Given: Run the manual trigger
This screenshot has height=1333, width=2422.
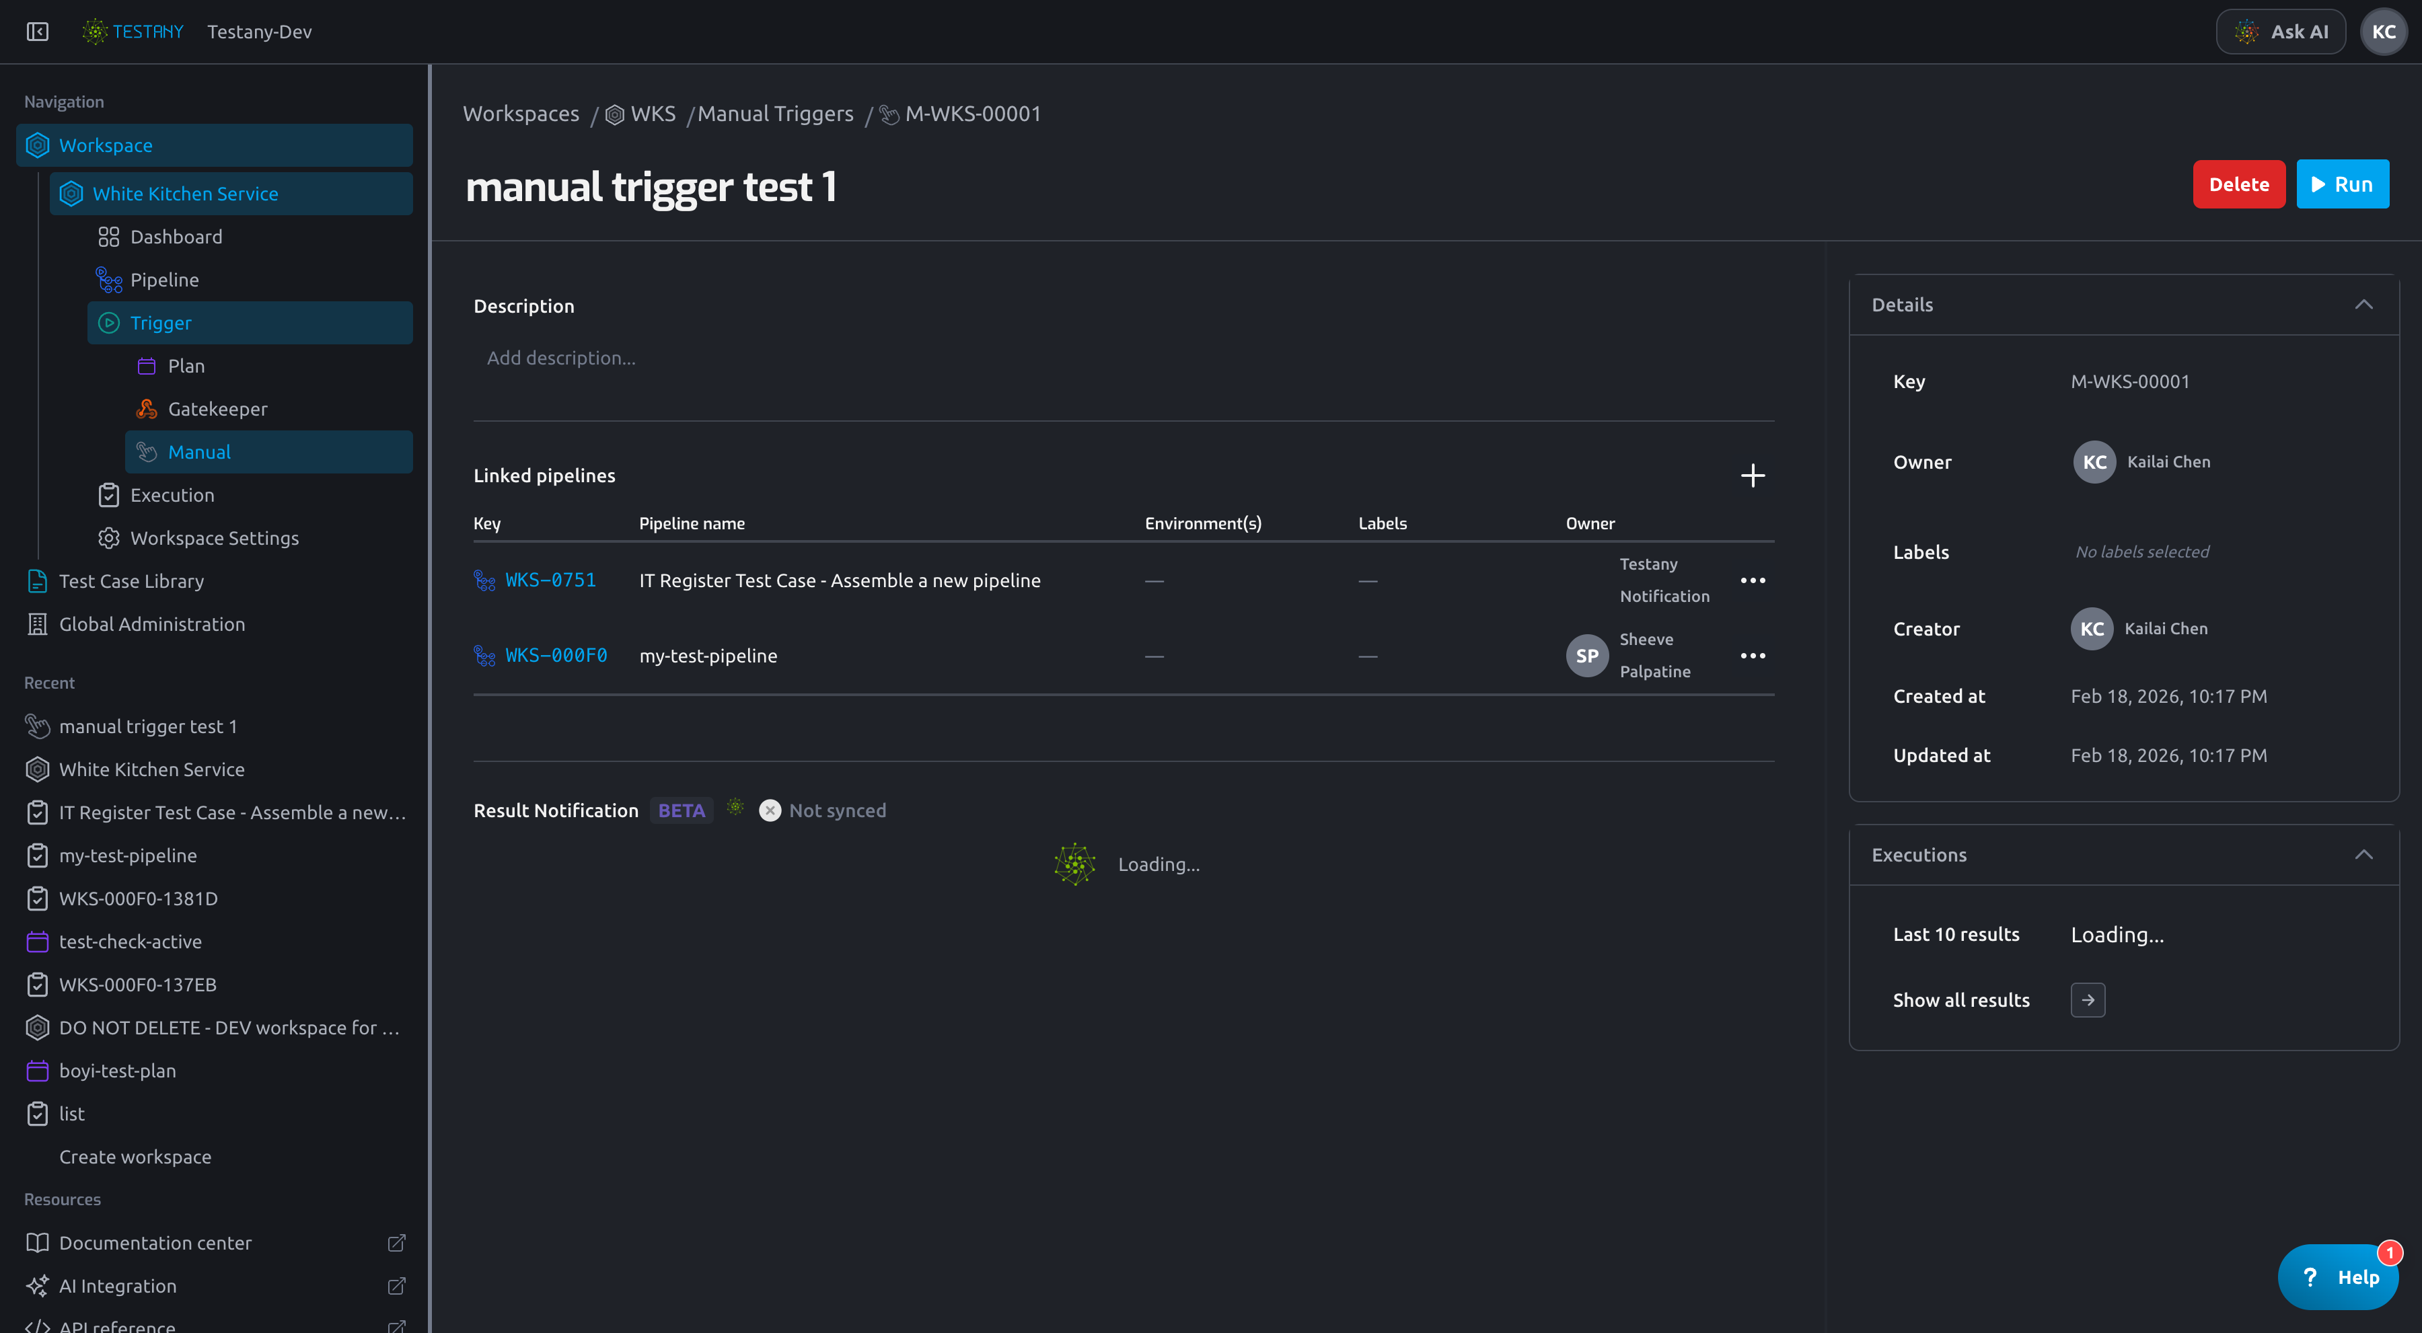Looking at the screenshot, I should [x=2342, y=184].
